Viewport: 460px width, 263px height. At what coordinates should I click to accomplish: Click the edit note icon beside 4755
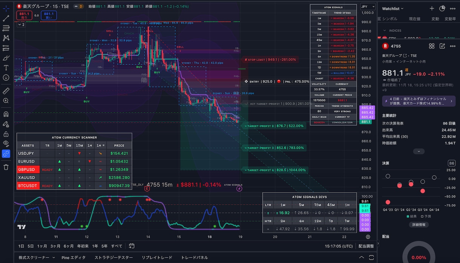pyautogui.click(x=442, y=46)
